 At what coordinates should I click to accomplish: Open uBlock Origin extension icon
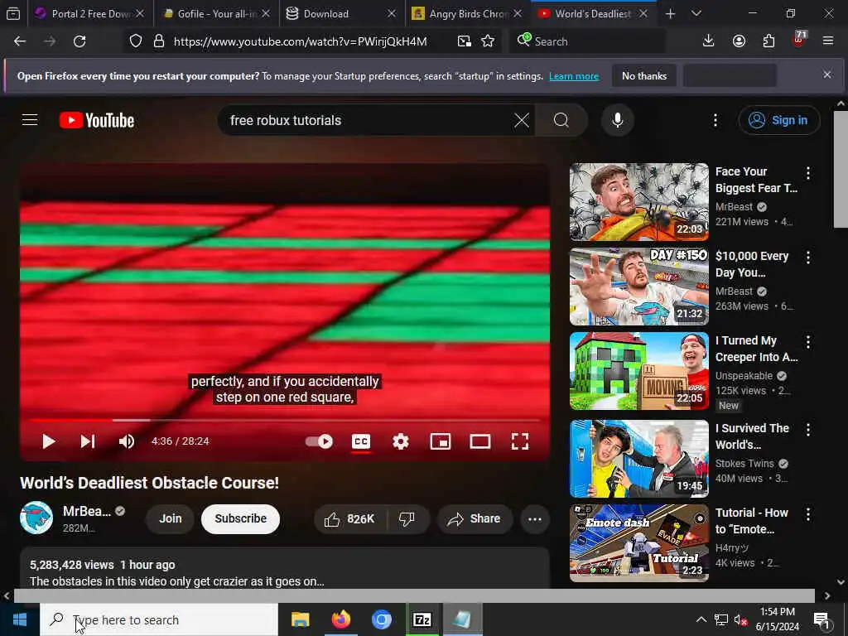[x=799, y=40]
